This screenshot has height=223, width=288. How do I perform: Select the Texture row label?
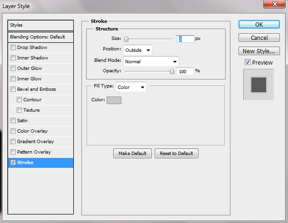[31, 110]
